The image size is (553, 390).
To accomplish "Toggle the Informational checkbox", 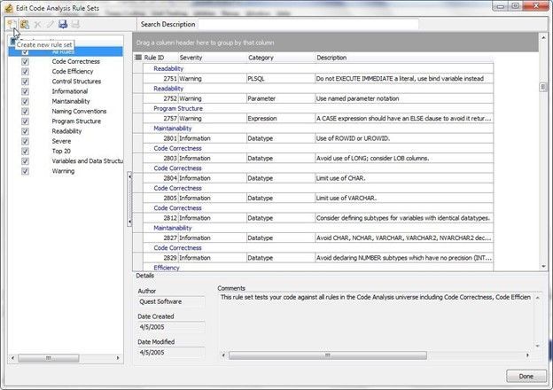I will point(25,91).
